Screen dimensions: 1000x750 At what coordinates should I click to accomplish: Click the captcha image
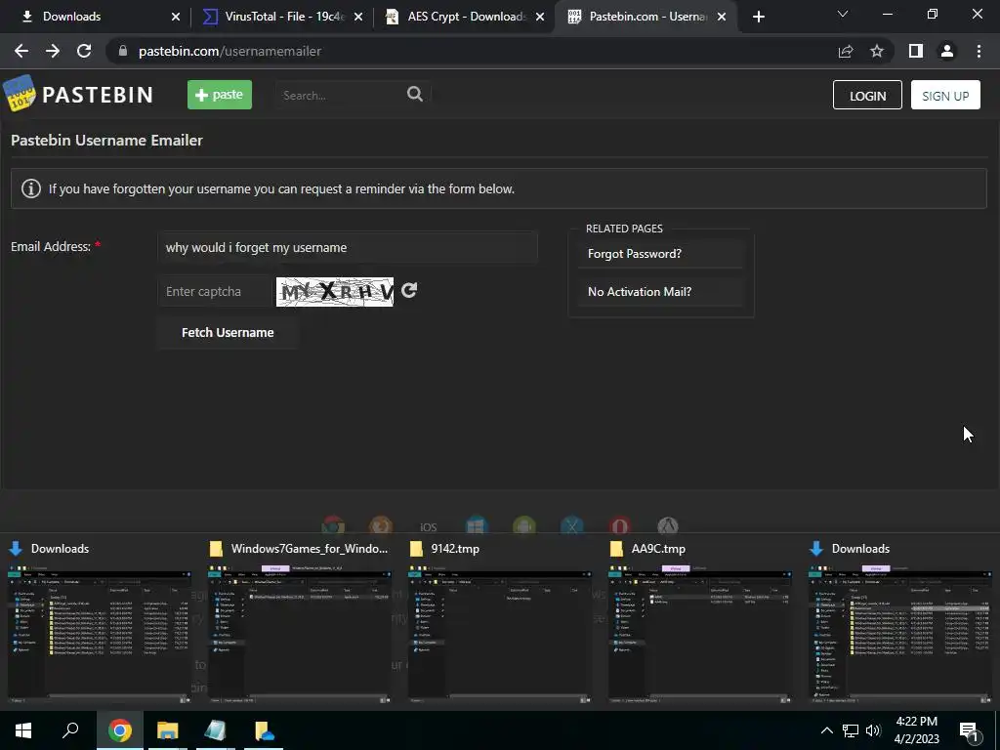[x=335, y=291]
